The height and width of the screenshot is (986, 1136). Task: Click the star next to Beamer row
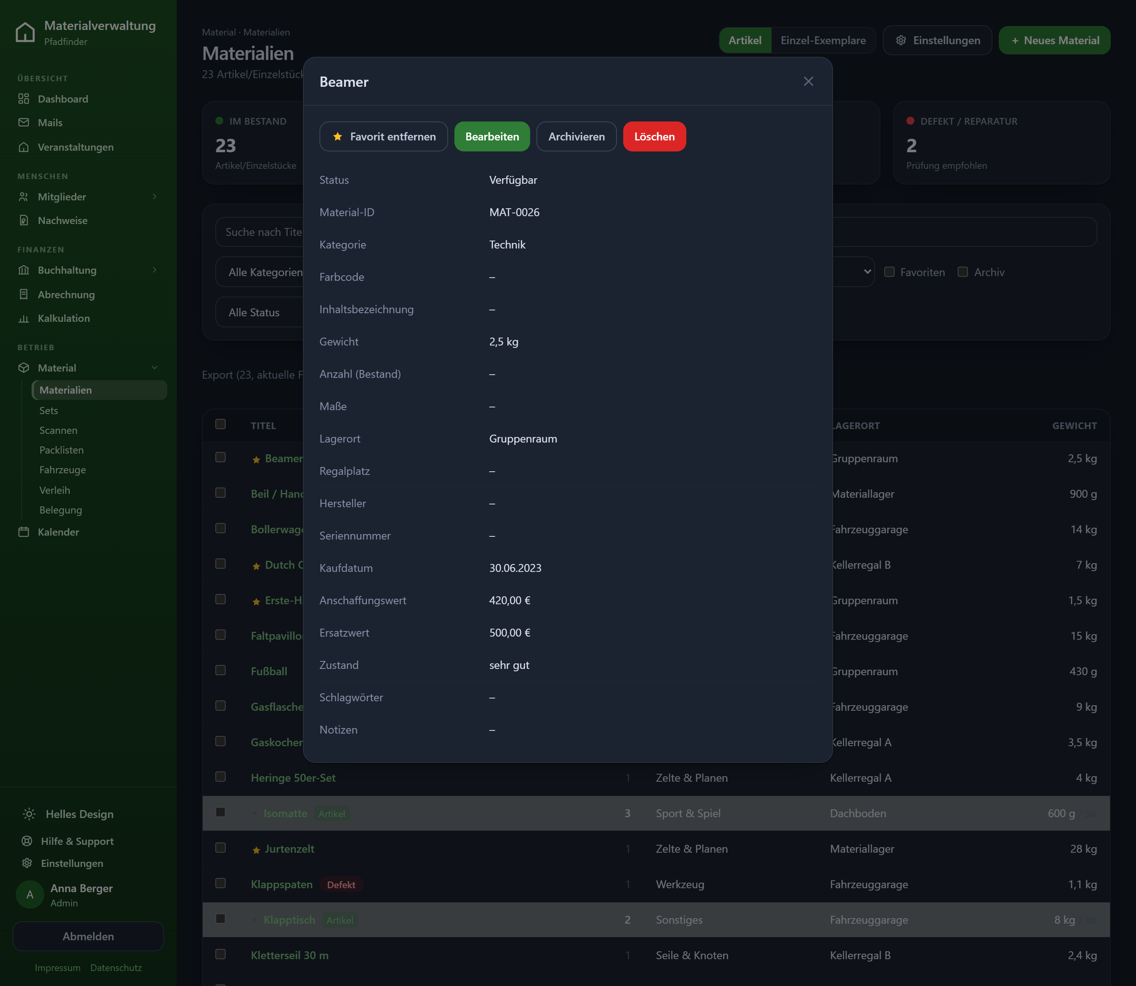click(x=256, y=459)
